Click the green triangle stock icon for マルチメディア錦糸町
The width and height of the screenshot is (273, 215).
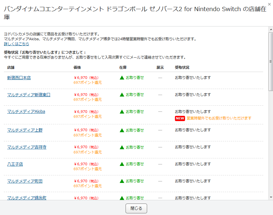coord(122,198)
